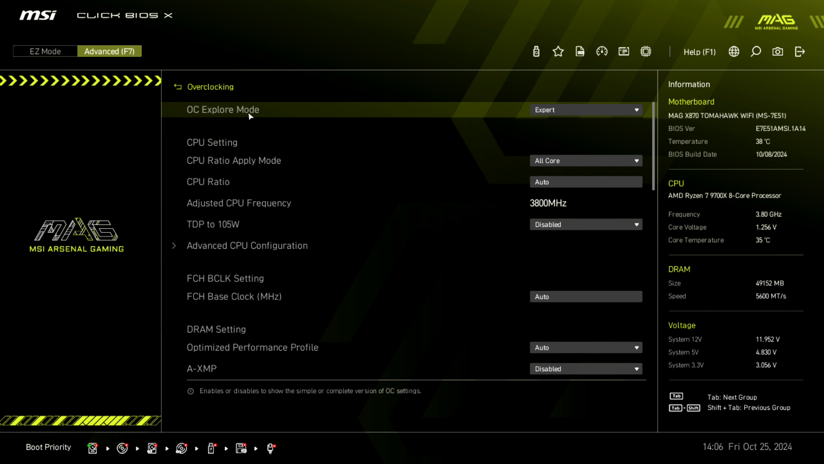Click the Search icon in toolbar
Image resolution: width=824 pixels, height=464 pixels.
(756, 52)
